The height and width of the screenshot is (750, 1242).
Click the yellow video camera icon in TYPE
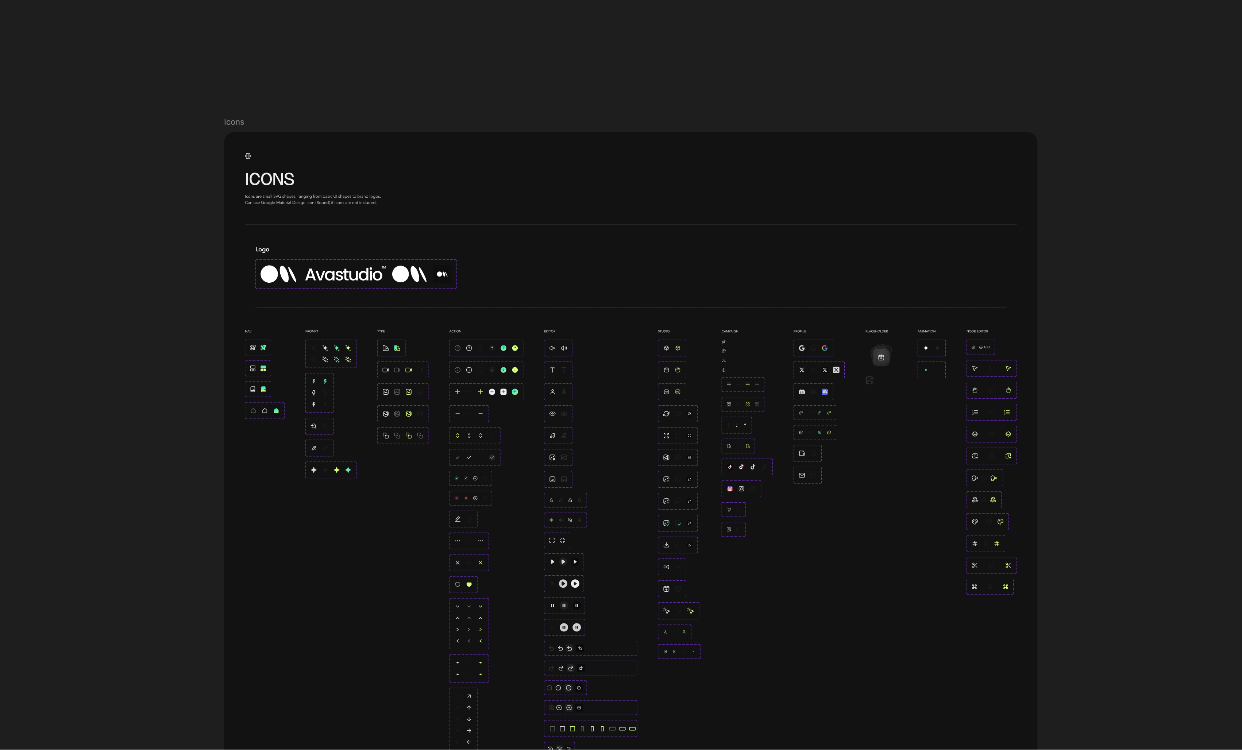(409, 370)
